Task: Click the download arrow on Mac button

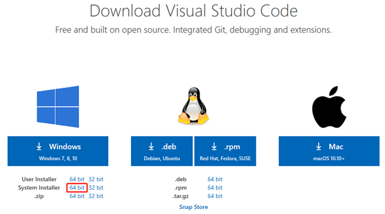Action: point(319,146)
